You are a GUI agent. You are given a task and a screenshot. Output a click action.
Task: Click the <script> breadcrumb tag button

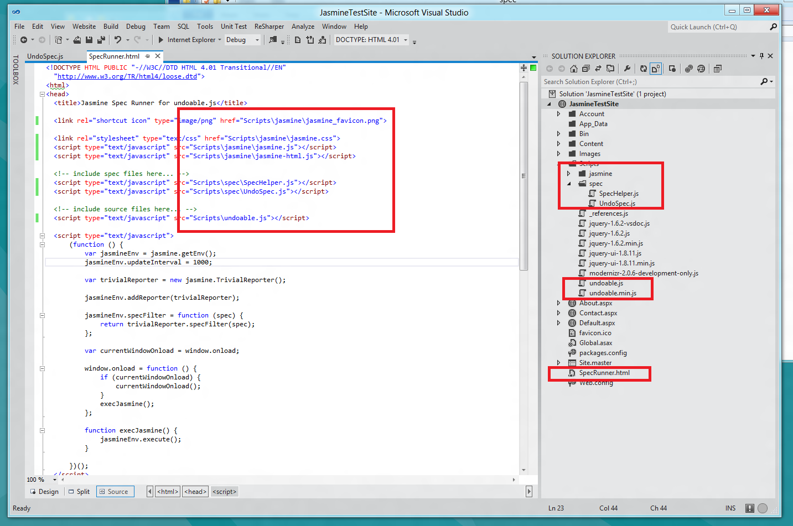(224, 491)
